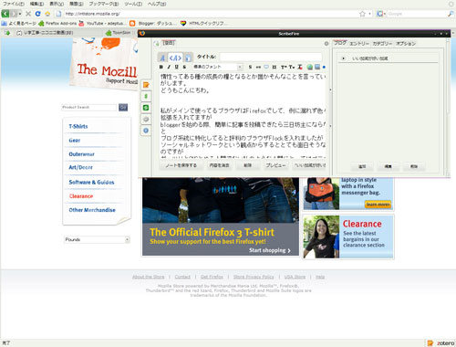This screenshot has width=456, height=347.
Task: Open the orange notes icon in sidebar
Action: point(146,85)
